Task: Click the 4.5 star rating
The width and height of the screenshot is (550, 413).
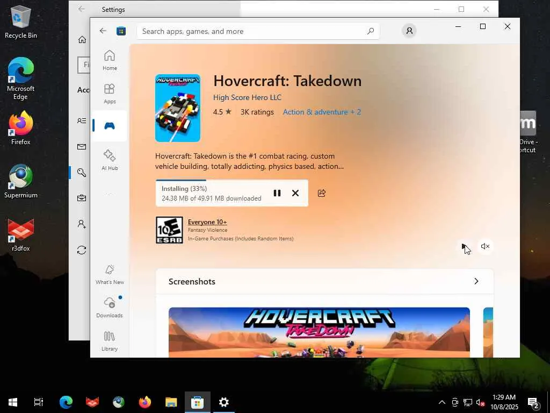Action: click(x=222, y=112)
